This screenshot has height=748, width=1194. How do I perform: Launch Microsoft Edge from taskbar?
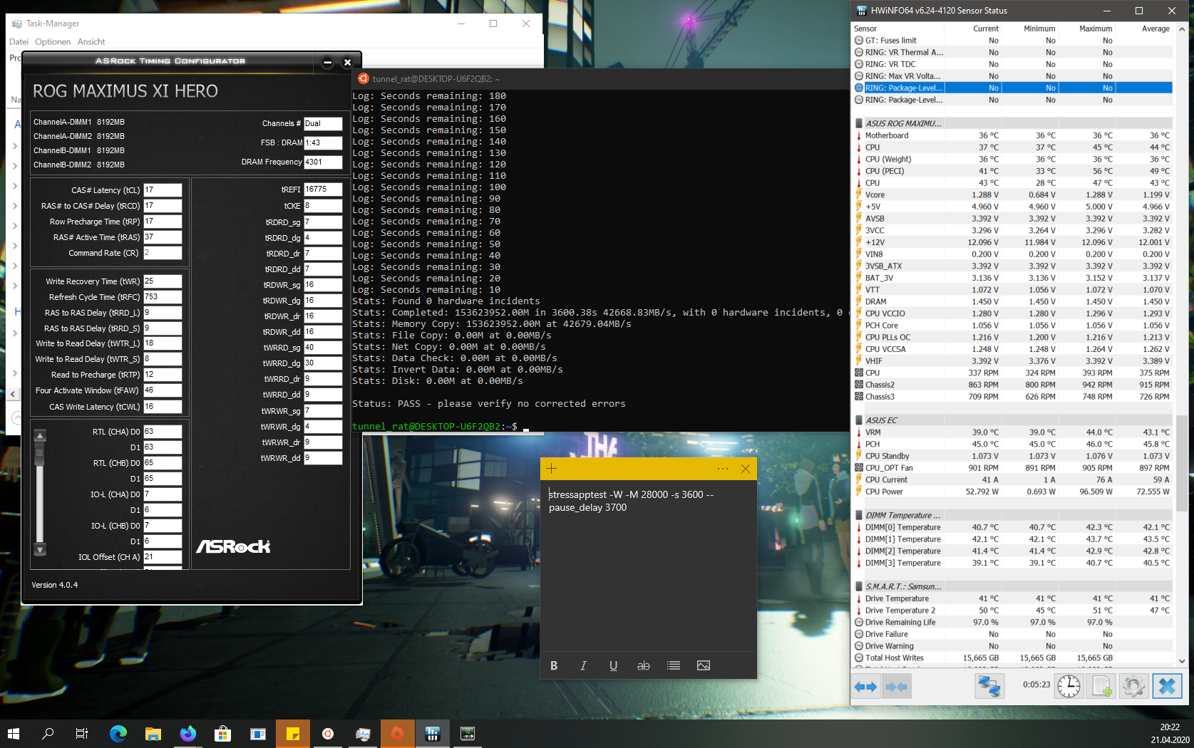(x=118, y=733)
